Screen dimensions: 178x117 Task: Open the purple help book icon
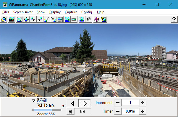(x=97, y=19)
